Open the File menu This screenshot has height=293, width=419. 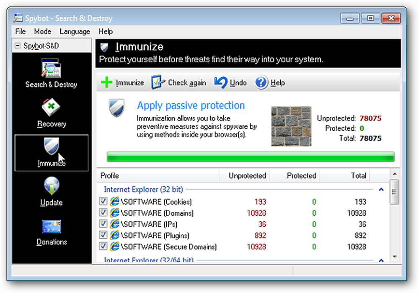coord(21,31)
